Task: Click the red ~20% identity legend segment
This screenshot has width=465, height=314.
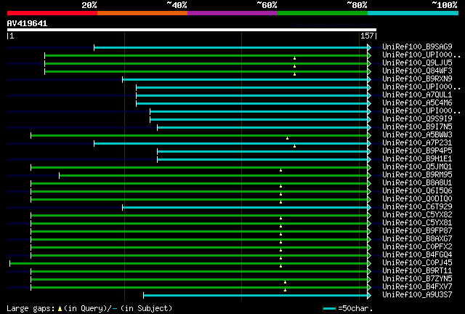Action: point(52,13)
